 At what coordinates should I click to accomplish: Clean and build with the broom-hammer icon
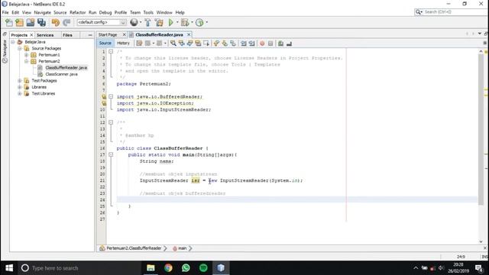159,22
